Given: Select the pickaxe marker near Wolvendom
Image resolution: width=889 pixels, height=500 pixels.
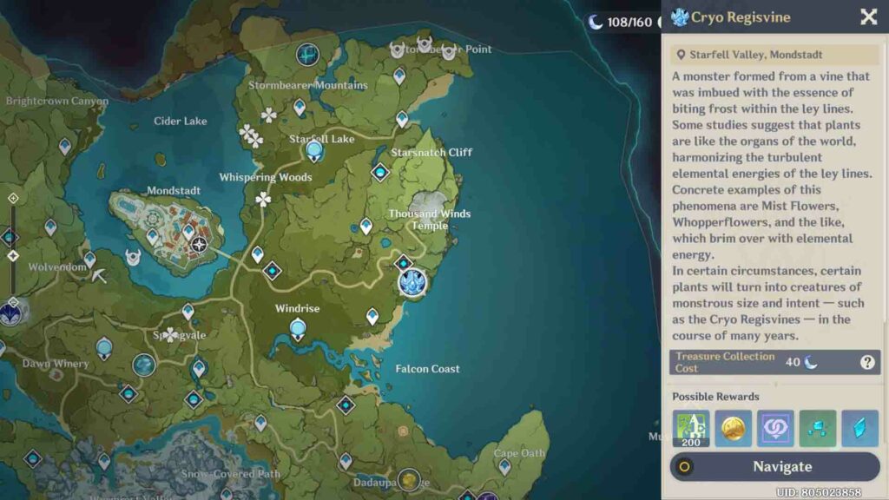Looking at the screenshot, I should tap(101, 274).
